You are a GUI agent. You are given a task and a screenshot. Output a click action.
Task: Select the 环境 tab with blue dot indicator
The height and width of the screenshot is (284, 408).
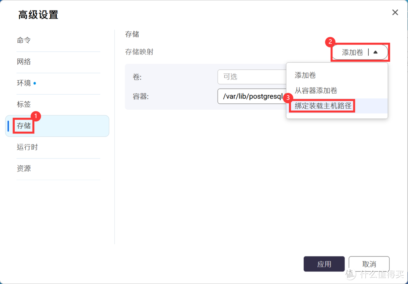[25, 83]
